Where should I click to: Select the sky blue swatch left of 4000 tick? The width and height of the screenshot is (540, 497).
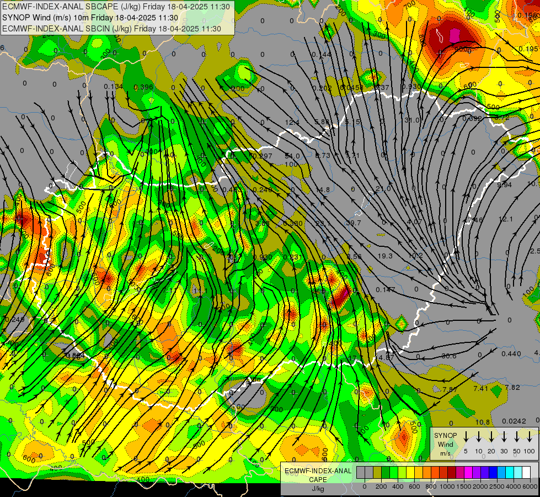(502, 472)
